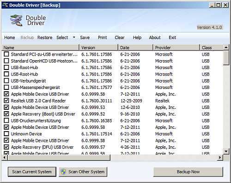Click the horizontal scrollbar right arrow
The width and height of the screenshot is (231, 183).
220,158
